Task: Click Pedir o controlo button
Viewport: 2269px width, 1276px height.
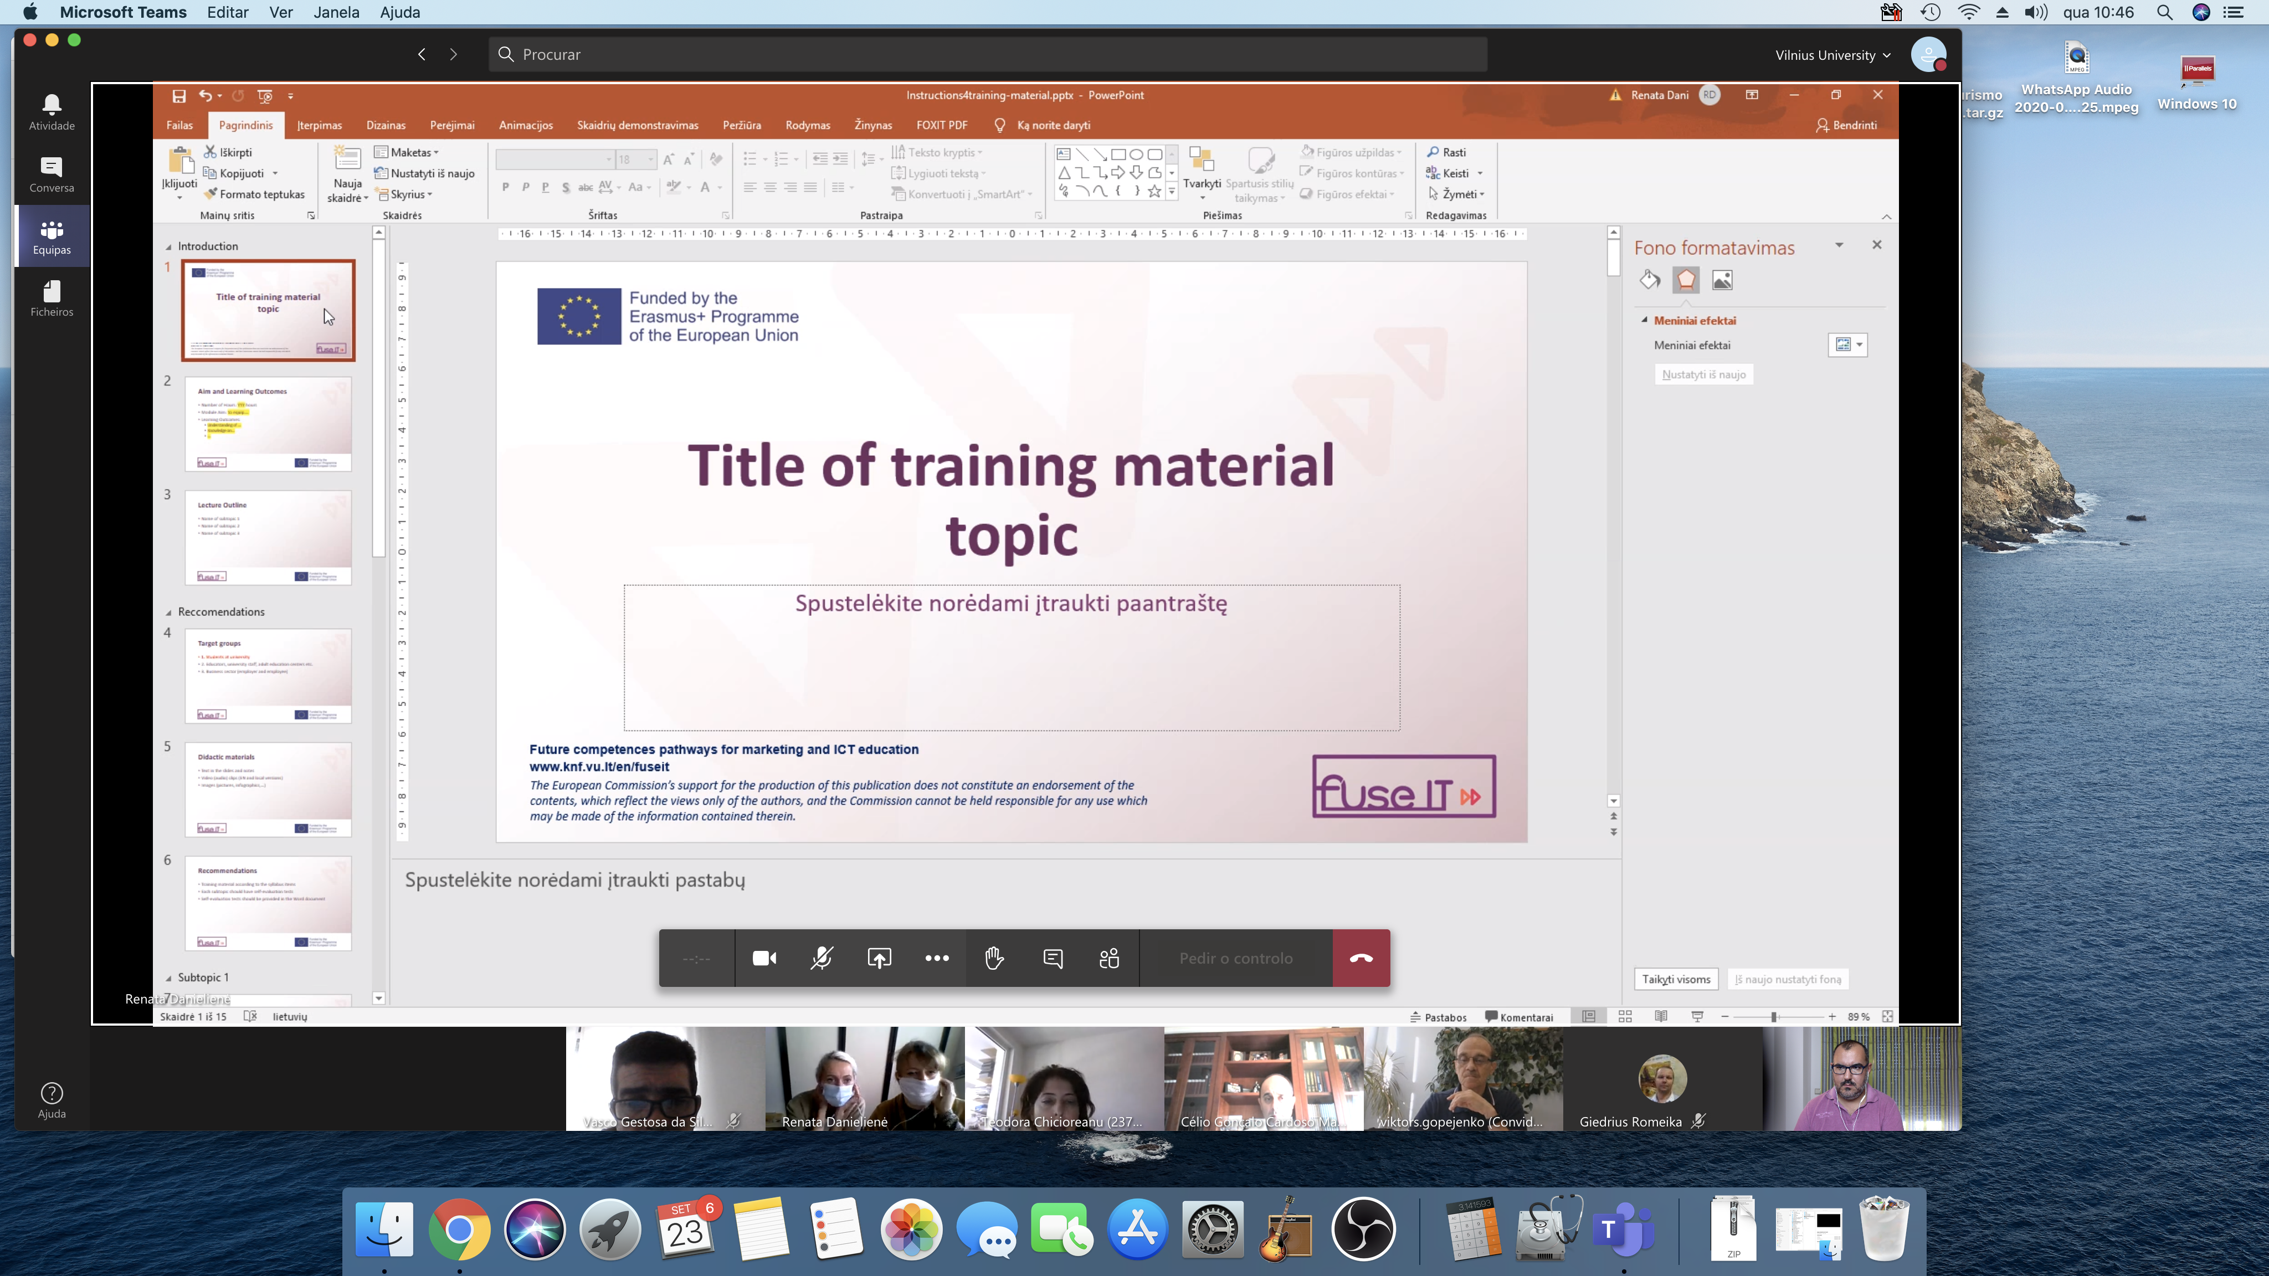Action: [1236, 958]
